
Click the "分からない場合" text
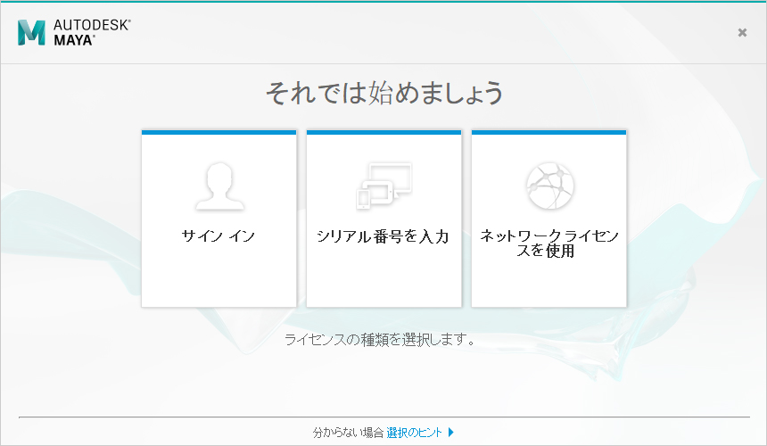348,433
